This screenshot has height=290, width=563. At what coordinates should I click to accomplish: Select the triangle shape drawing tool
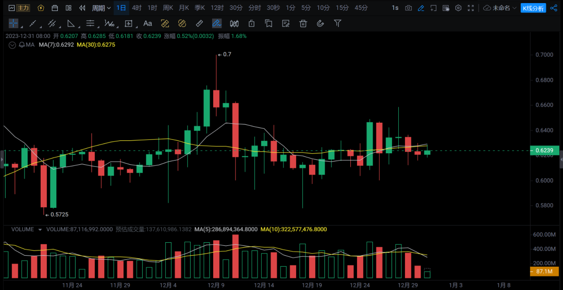(71, 23)
